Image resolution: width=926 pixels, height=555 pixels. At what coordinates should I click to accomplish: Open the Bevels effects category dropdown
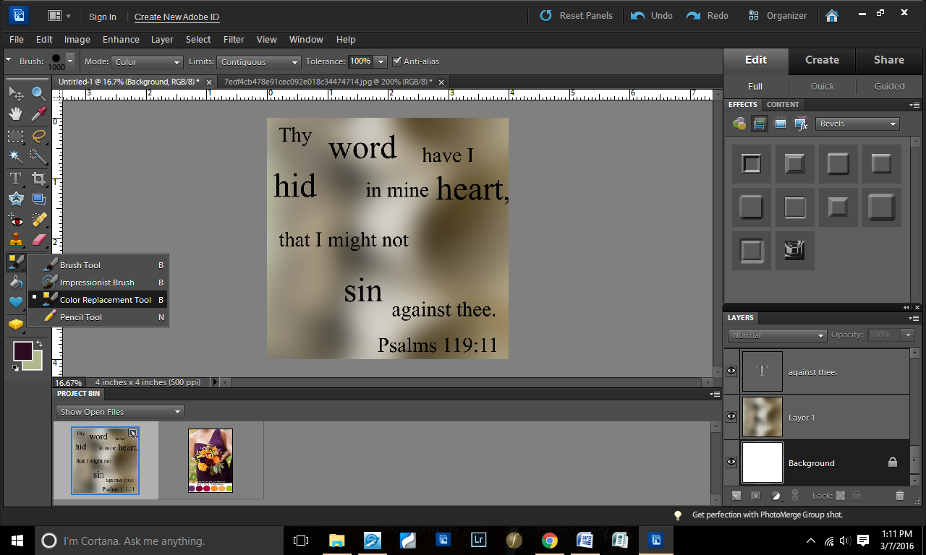857,124
